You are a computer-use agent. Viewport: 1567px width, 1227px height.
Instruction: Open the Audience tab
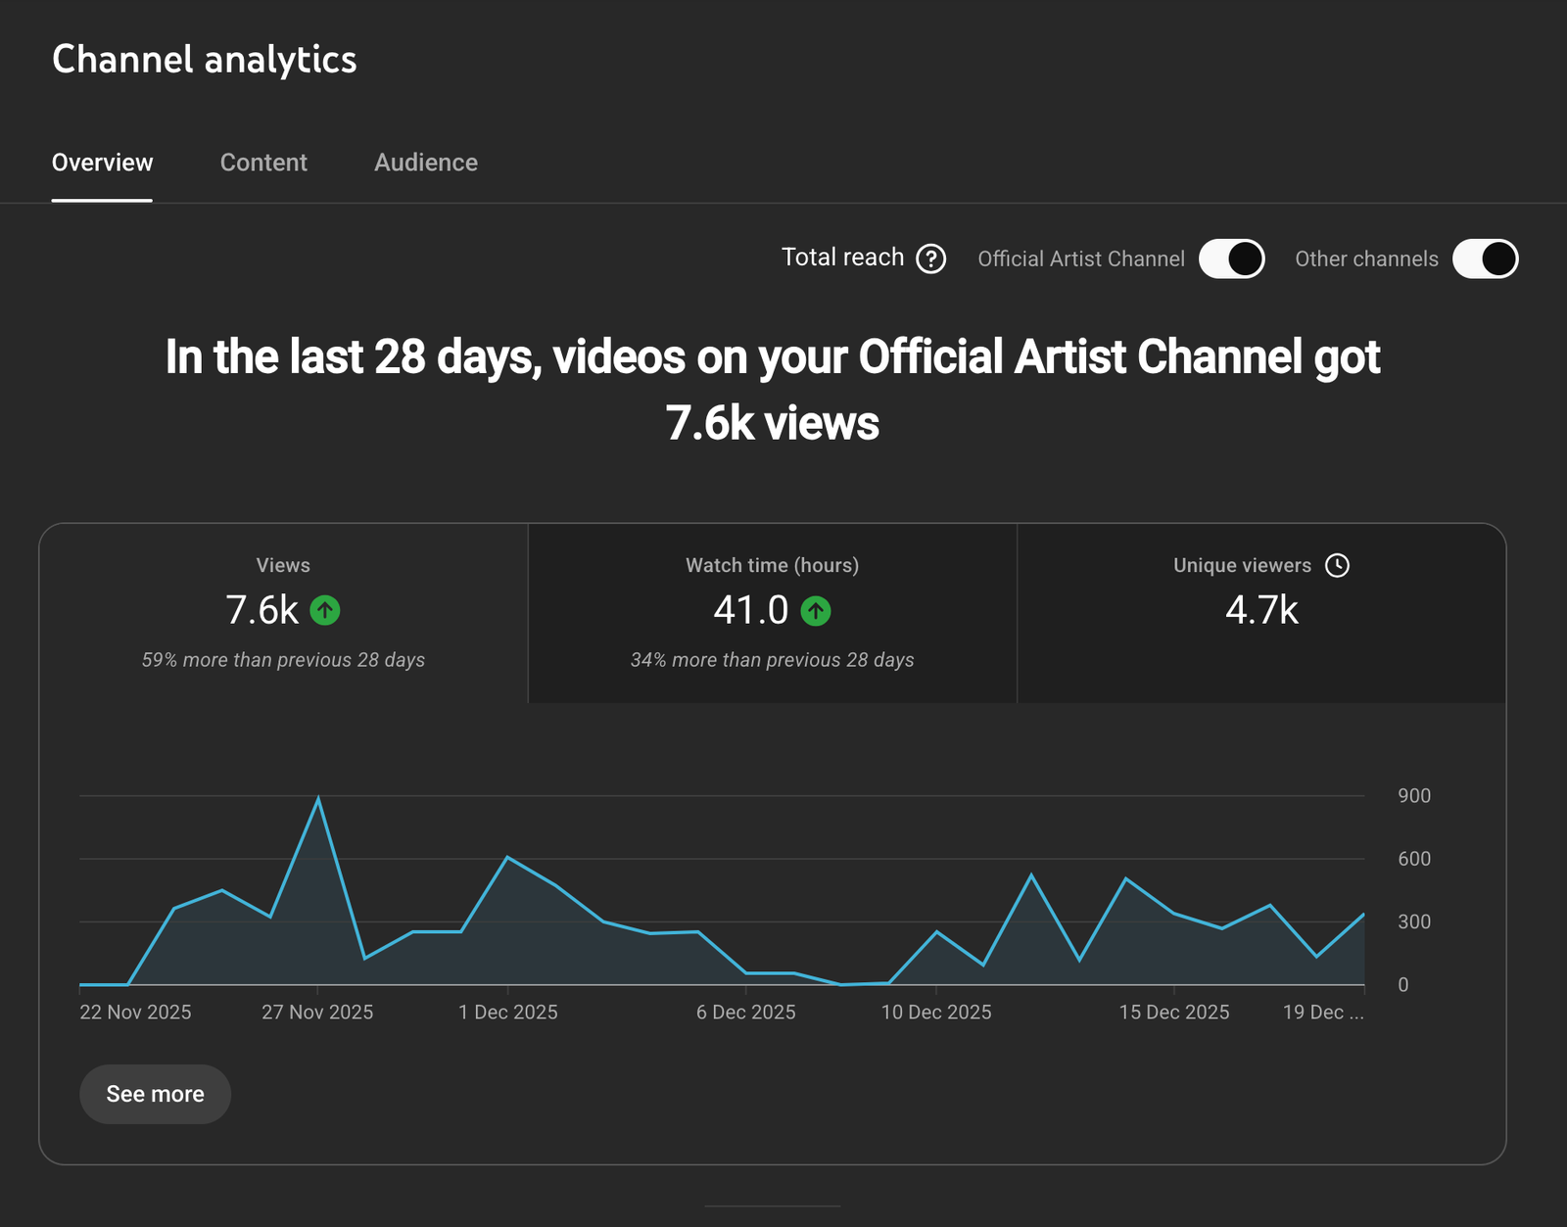pyautogui.click(x=426, y=163)
